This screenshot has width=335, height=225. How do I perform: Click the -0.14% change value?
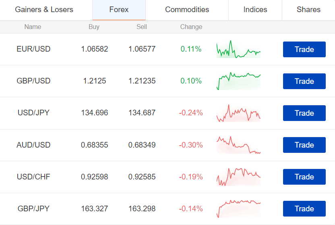pos(191,209)
